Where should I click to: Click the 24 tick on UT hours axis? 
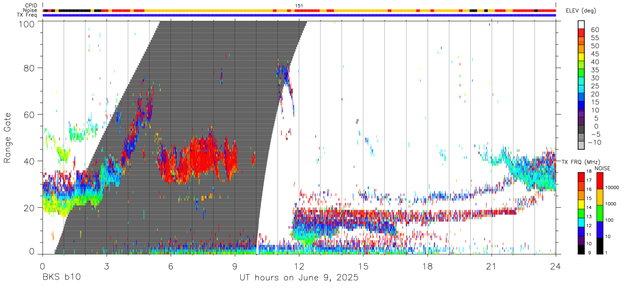tap(556, 266)
